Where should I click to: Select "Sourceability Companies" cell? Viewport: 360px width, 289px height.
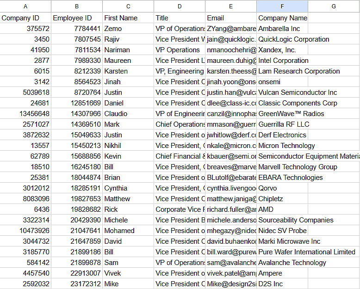282,220
